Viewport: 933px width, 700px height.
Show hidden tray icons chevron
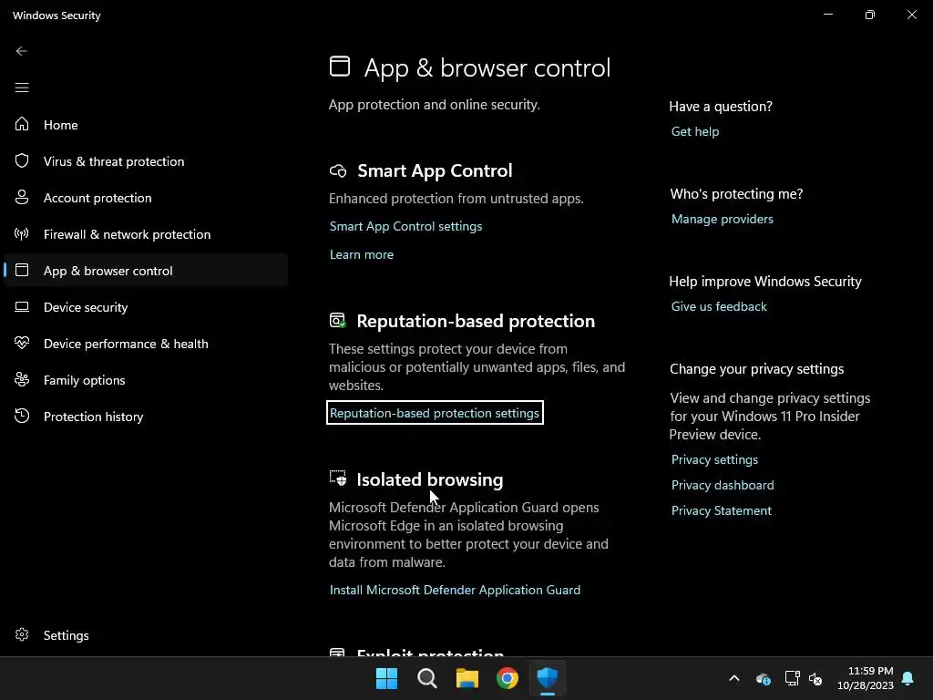pos(734,678)
